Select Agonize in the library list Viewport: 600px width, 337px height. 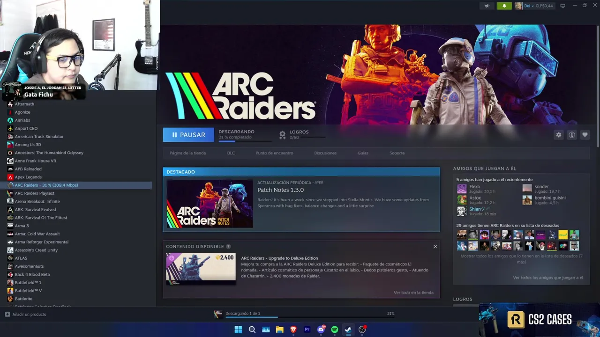[x=22, y=112]
